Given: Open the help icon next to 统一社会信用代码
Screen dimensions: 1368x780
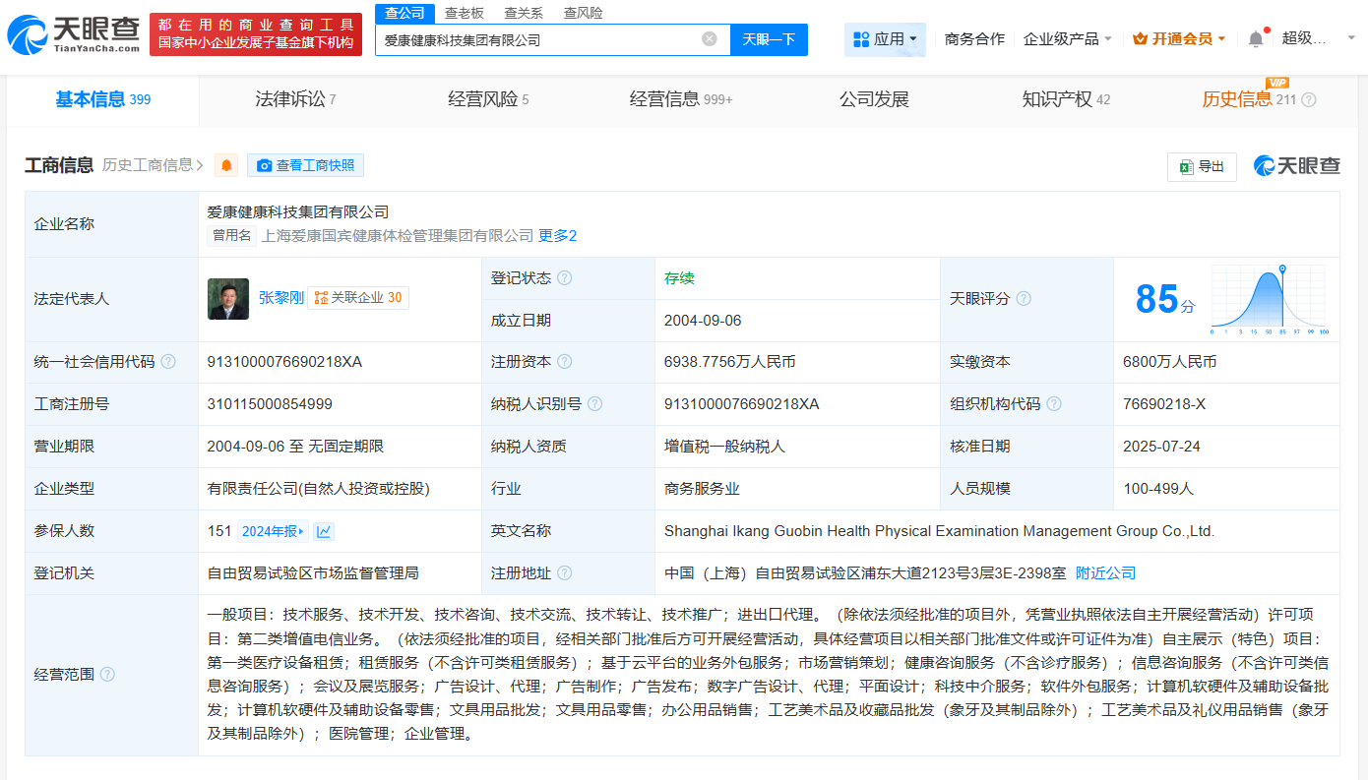Looking at the screenshot, I should coord(168,362).
